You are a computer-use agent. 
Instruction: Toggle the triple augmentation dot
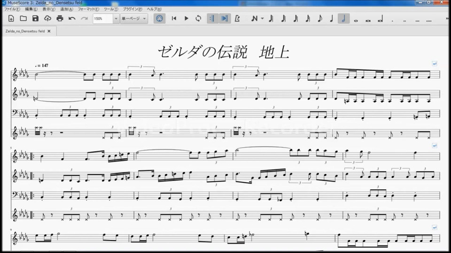pos(417,21)
